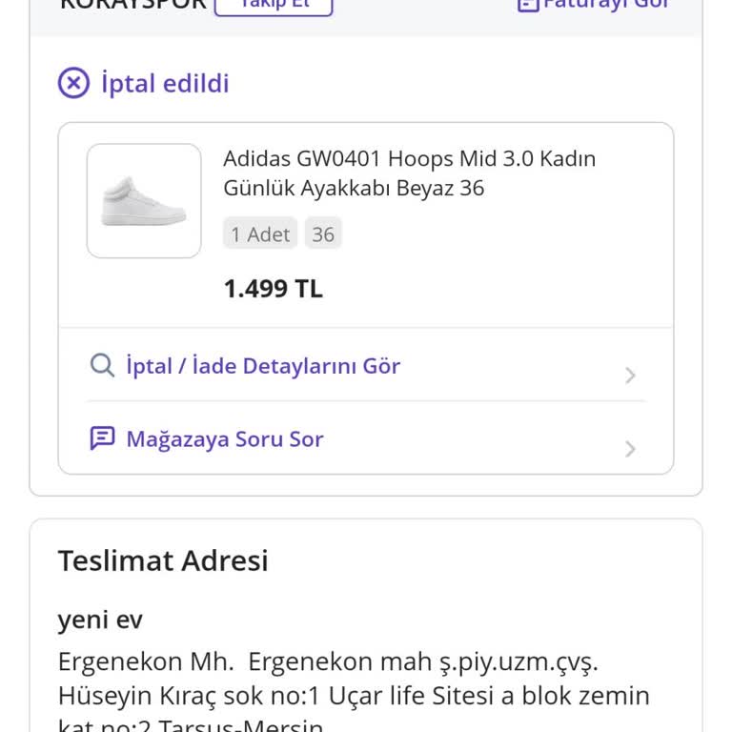The width and height of the screenshot is (732, 732).
Task: Open the Faturayı Gör invoice link
Action: [x=606, y=5]
